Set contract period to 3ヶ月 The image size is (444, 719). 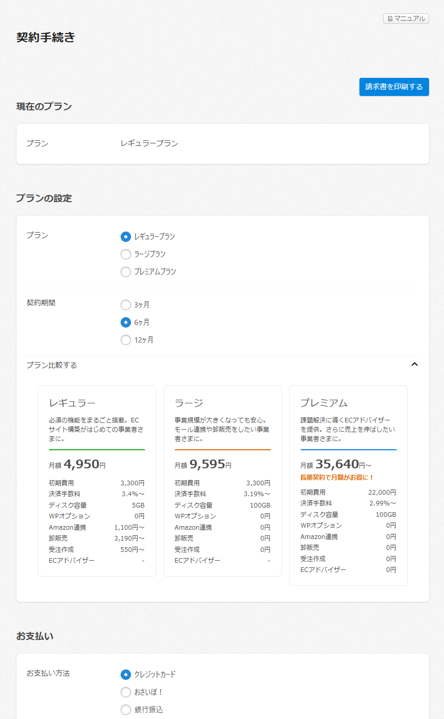(x=126, y=305)
